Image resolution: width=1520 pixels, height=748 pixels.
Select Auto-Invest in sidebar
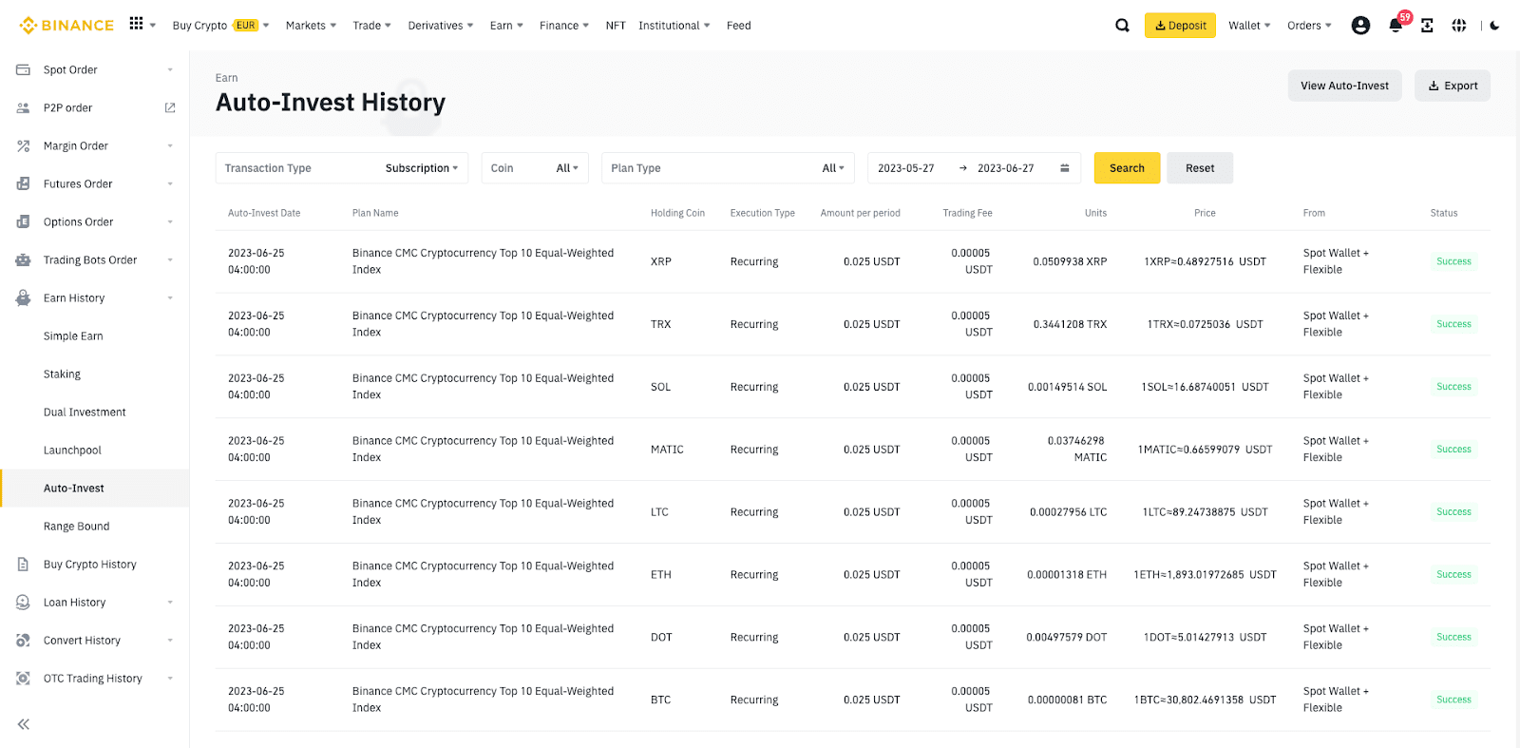(74, 488)
